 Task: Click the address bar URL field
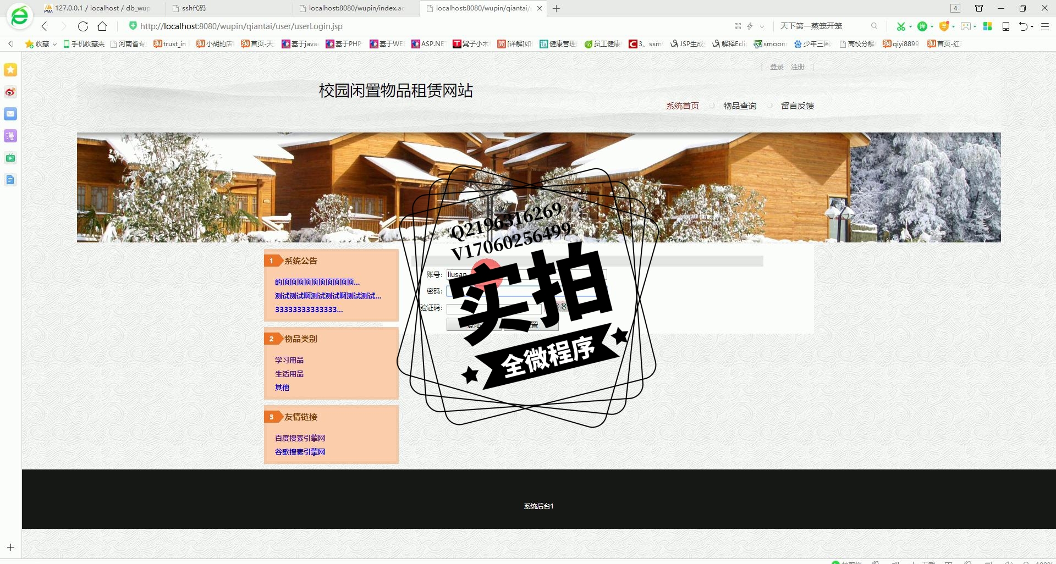point(429,26)
